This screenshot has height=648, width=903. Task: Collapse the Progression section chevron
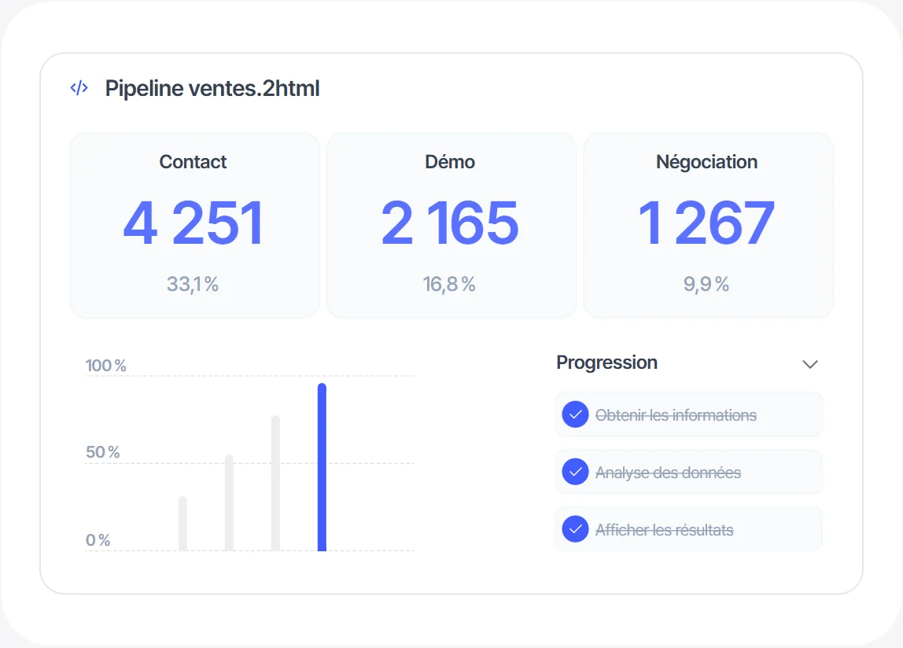(x=809, y=364)
